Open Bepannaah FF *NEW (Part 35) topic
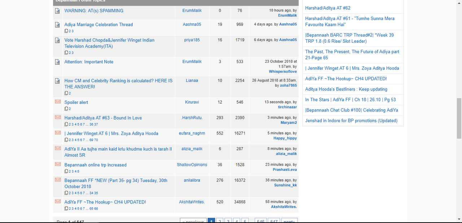 [116, 183]
